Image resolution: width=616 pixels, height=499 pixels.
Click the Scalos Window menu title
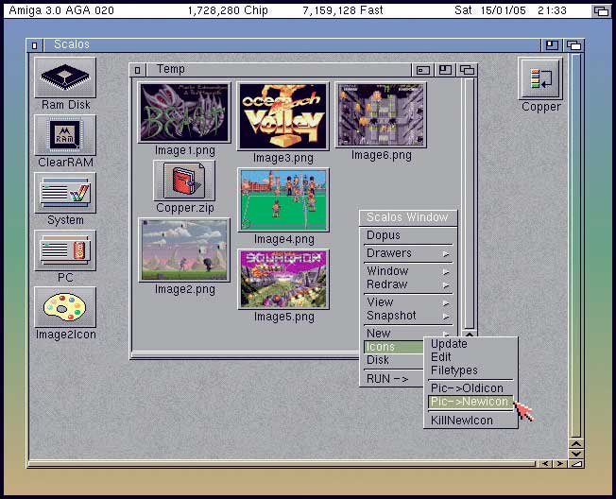pyautogui.click(x=407, y=217)
